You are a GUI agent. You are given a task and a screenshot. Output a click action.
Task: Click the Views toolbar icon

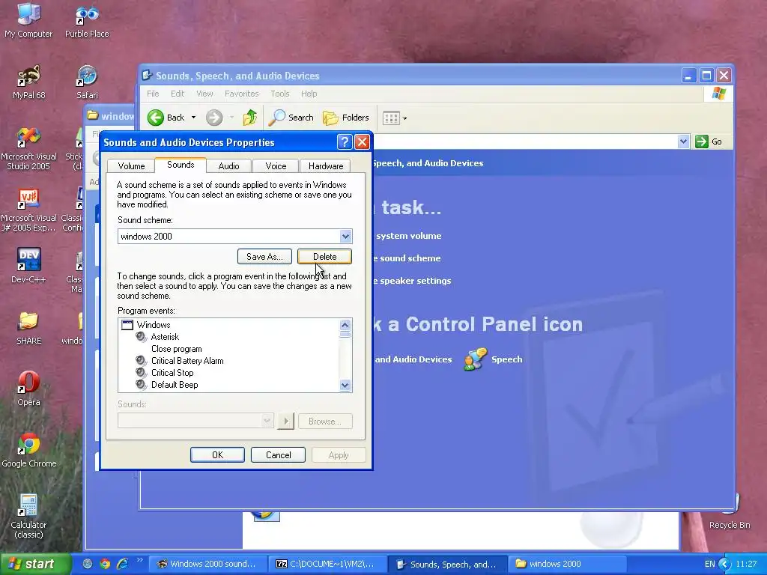(391, 118)
